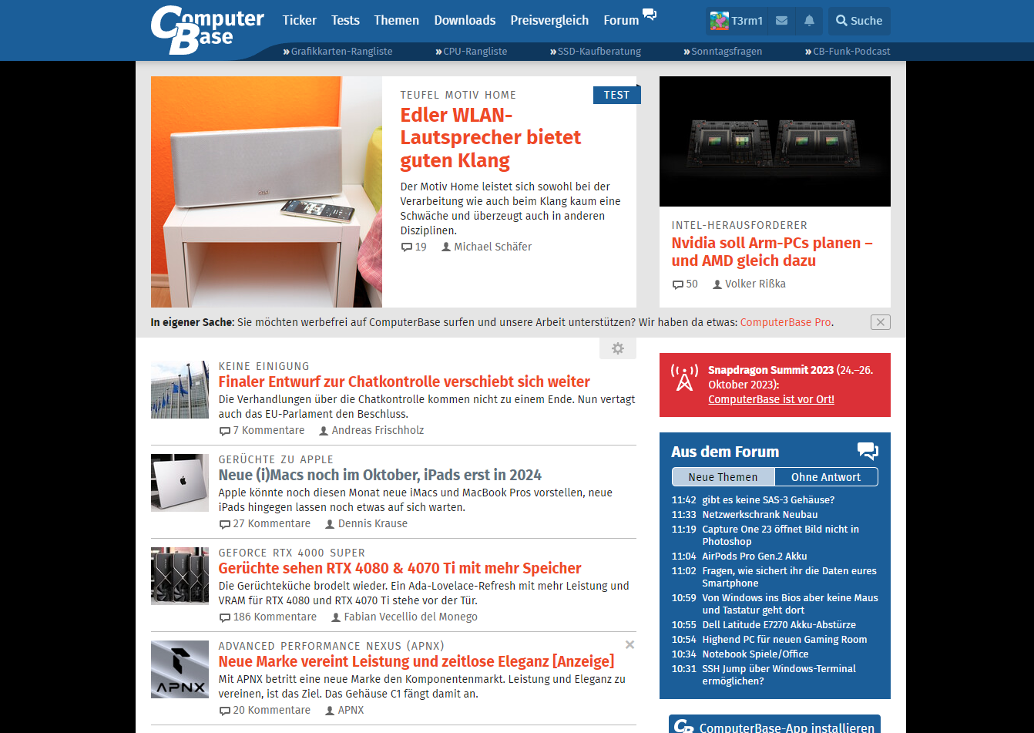Open 'ComputerBase ist vor Ort!' link
Viewport: 1034px width, 733px height.
pos(771,399)
